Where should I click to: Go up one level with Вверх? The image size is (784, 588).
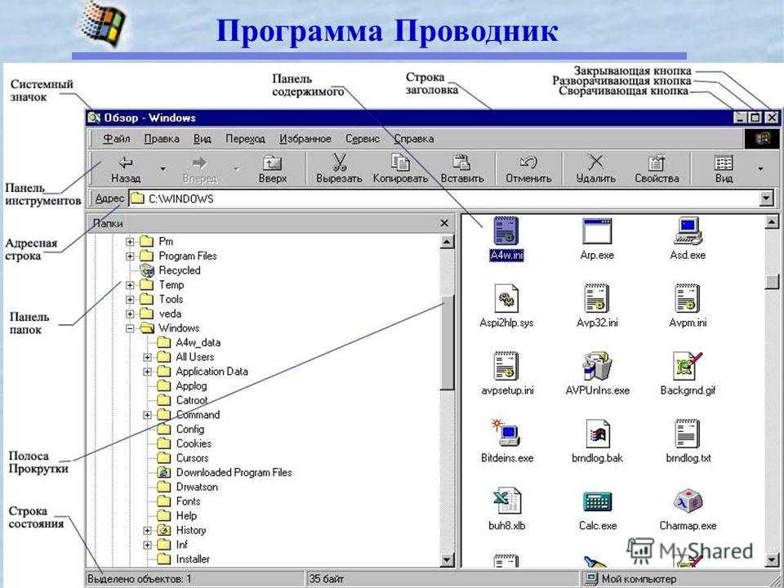(x=273, y=169)
